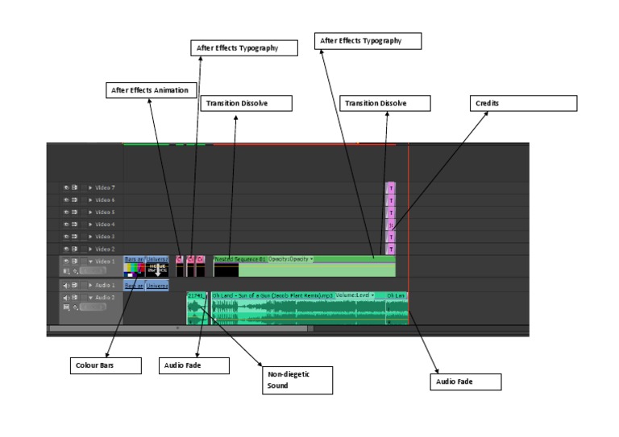Expand the Video 4 track
This screenshot has width=619, height=437.
tap(90, 225)
